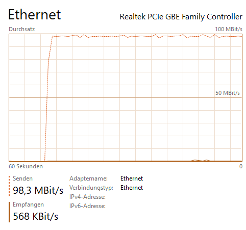Click the Verbindungstyp field label

pyautogui.click(x=91, y=188)
